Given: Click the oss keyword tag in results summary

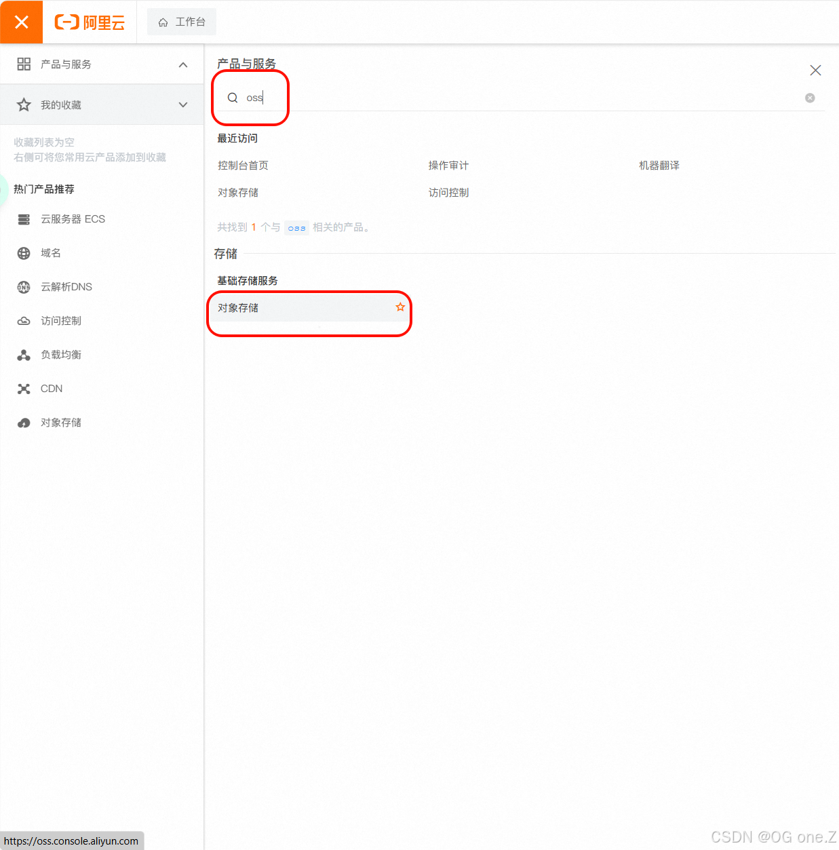Looking at the screenshot, I should point(296,228).
